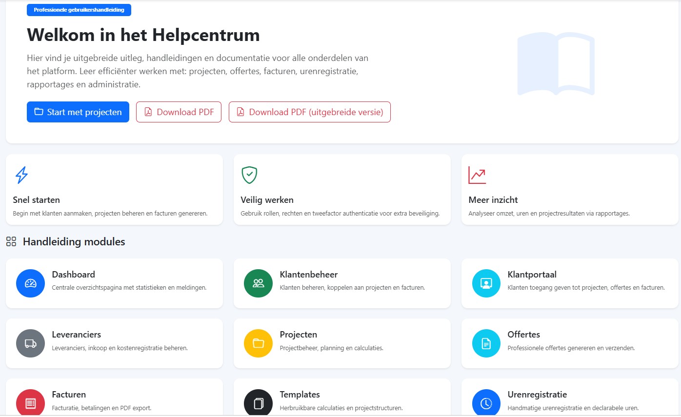Click the Download PDF button

[179, 112]
